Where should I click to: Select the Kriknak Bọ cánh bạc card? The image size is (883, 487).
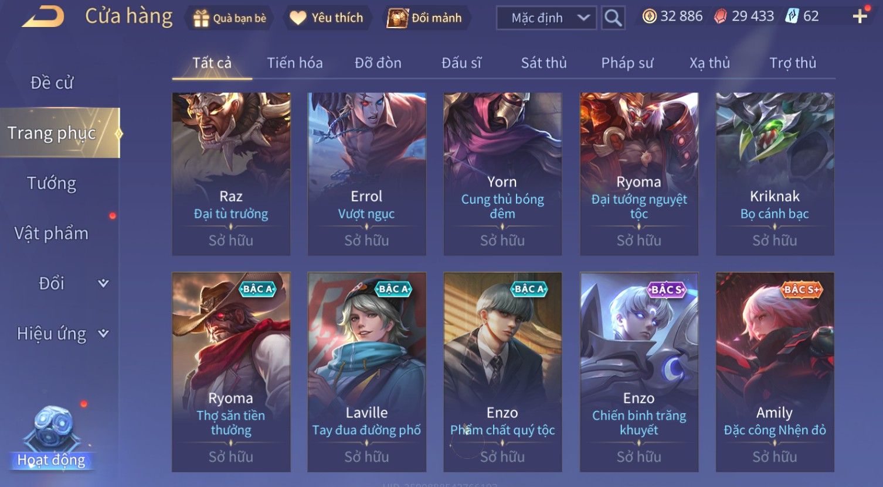pyautogui.click(x=775, y=174)
